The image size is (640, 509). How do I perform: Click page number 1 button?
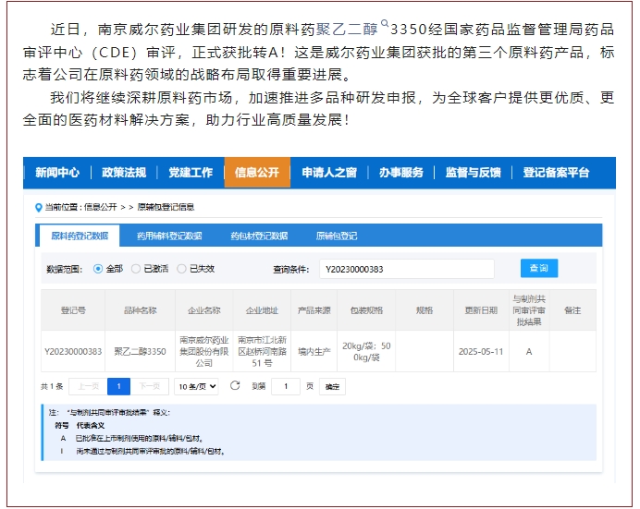(x=118, y=386)
